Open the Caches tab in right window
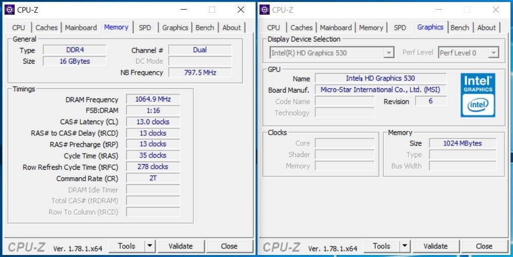The image size is (513, 257). click(x=301, y=28)
